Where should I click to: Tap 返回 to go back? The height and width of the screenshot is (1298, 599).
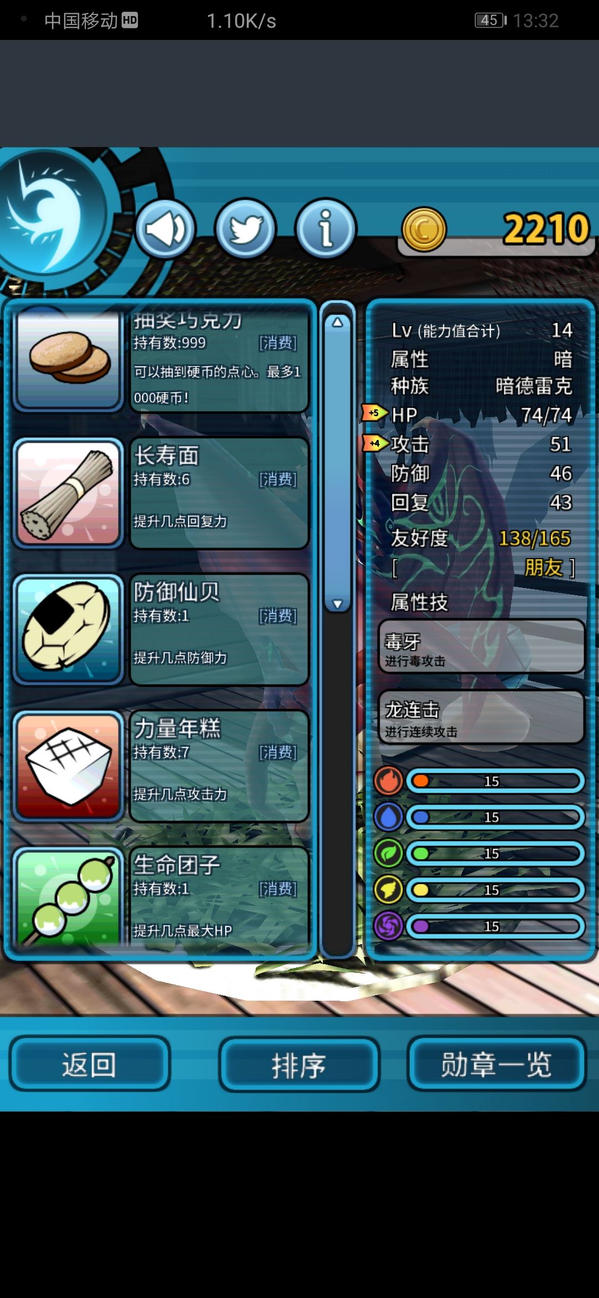(x=89, y=1063)
